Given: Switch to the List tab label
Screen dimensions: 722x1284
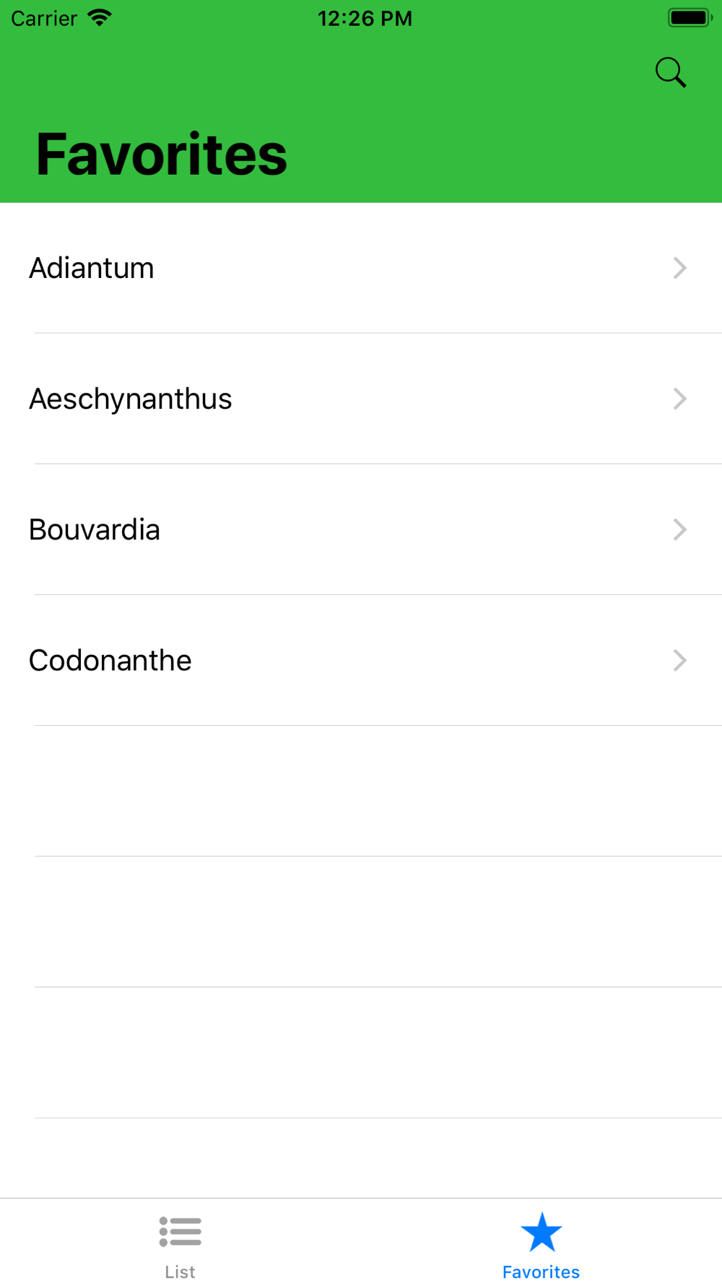Looking at the screenshot, I should click(x=180, y=1272).
